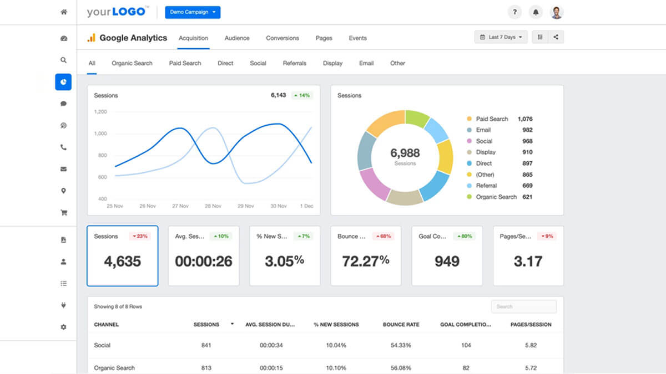Open the Last 7 Days date selector
This screenshot has height=374, width=666.
(x=500, y=37)
